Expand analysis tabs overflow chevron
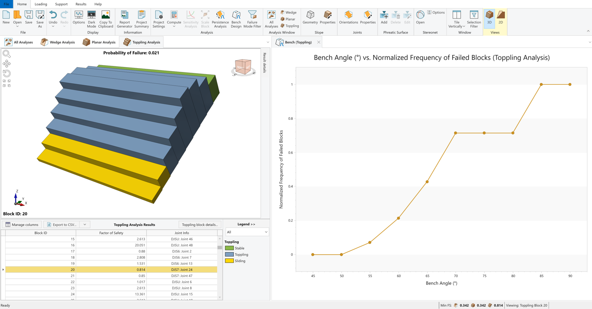 pos(268,42)
